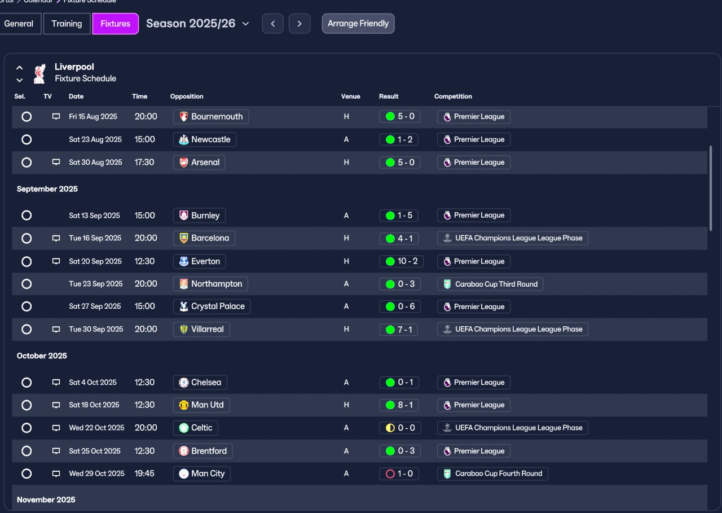The image size is (722, 513).
Task: Click the Man City club badge
Action: (183, 473)
